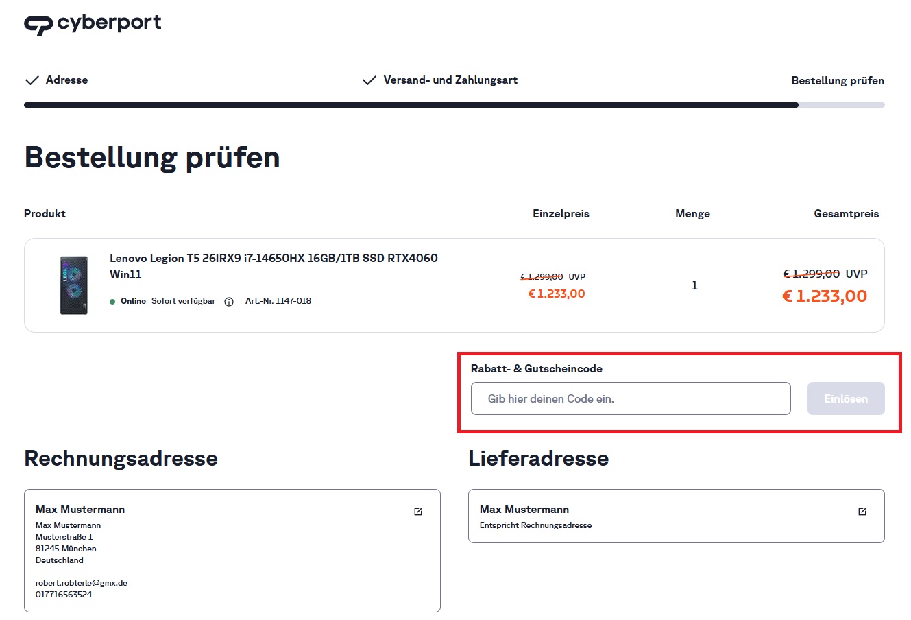This screenshot has width=911, height=620.
Task: Click the Rechnungsadresse heading
Action: click(121, 458)
